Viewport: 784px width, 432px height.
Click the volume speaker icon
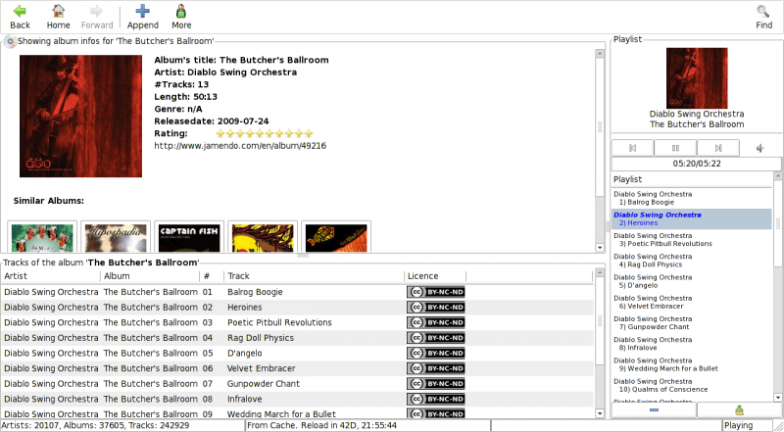(759, 148)
